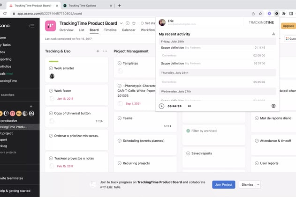Select the Correntoso 05:25:00 entry
296x197 pixels.
pyautogui.click(x=218, y=82)
